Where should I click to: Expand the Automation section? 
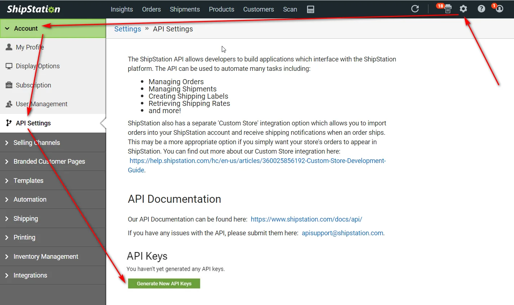(53, 199)
